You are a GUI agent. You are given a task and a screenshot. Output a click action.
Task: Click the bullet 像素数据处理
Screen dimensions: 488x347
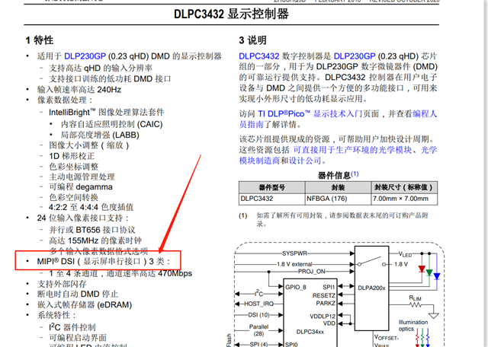pyautogui.click(x=65, y=100)
